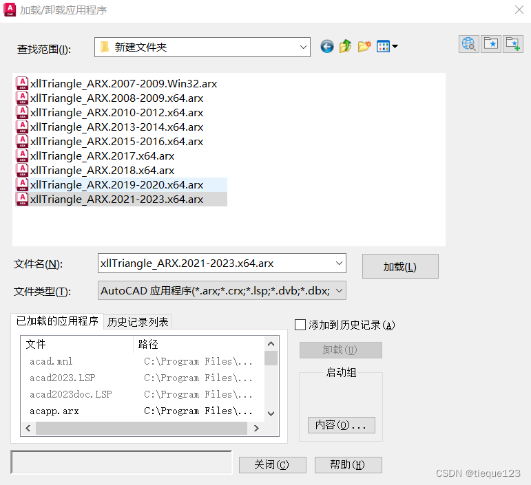Click the Search the Web globe icon
Image resolution: width=531 pixels, height=485 pixels.
[x=469, y=44]
